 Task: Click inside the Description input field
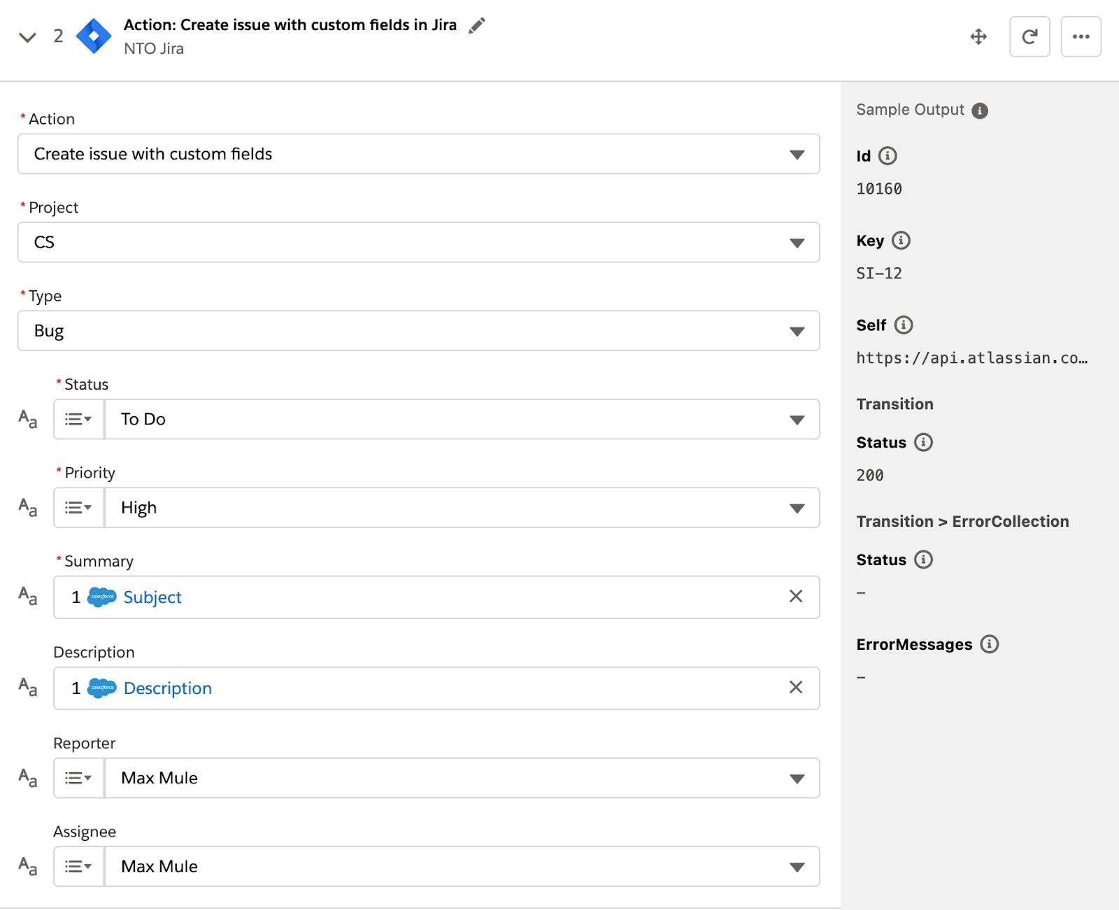pyautogui.click(x=490, y=688)
